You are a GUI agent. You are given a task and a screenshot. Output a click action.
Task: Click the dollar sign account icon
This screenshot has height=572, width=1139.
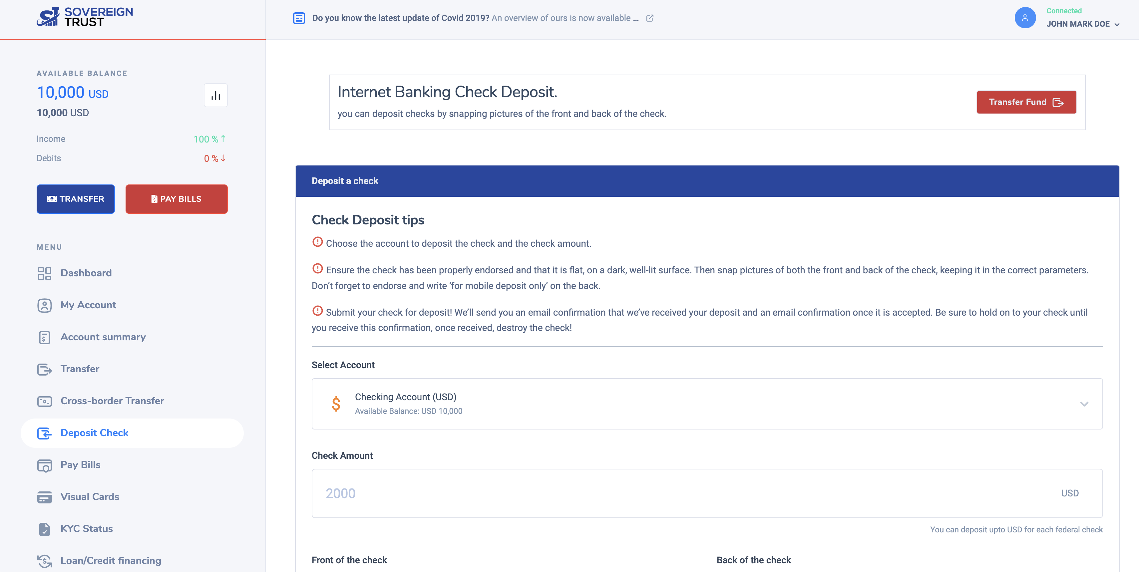pyautogui.click(x=336, y=404)
